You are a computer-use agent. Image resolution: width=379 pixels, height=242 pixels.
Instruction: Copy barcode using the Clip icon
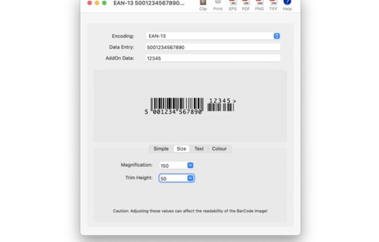pos(203,4)
